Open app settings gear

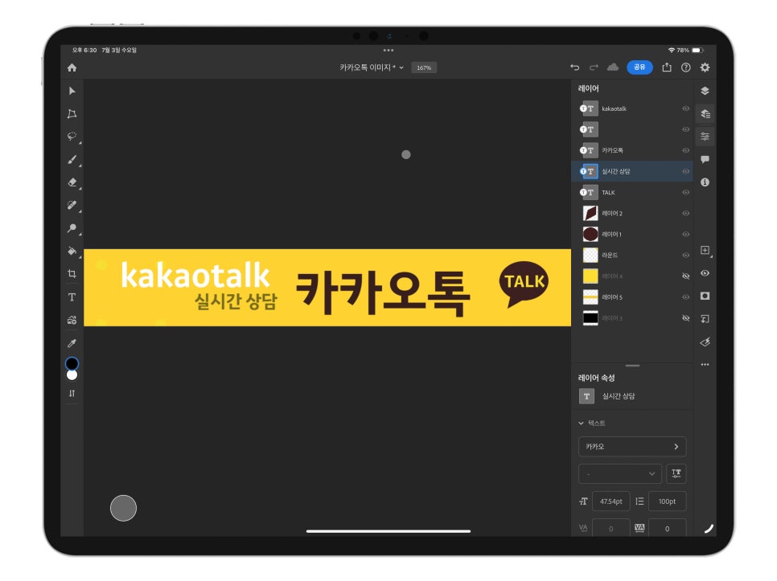pos(705,68)
